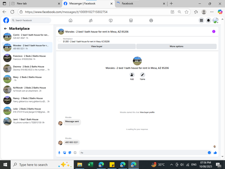Click the Message sent bubble
225x169 pixels.
[x=72, y=122]
